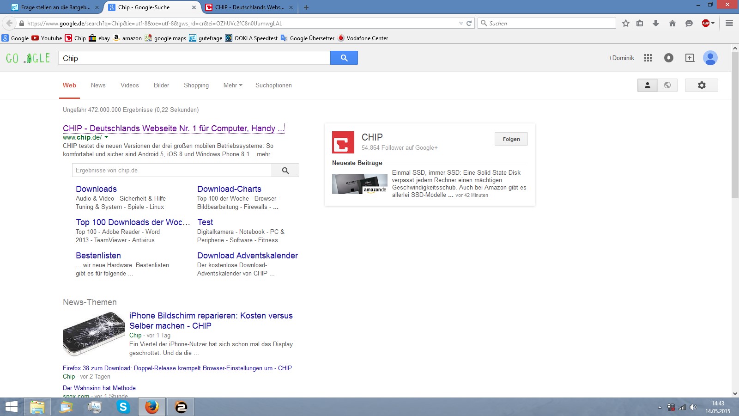Open Google+ notifications bell
The width and height of the screenshot is (739, 416).
point(668,58)
